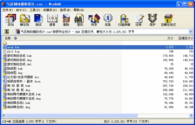Click the 查找 (Find) binoculars icon
Image resolution: width=195 pixels, height=125 pixels.
pos(80,20)
